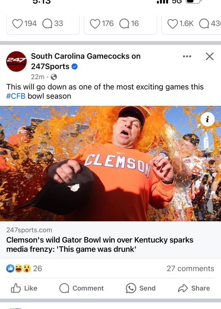Like the 247Sports post
This screenshot has width=221, height=309.
pos(24,288)
